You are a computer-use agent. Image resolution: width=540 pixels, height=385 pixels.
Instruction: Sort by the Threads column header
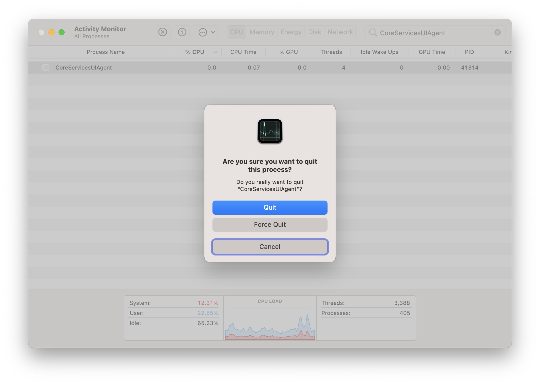click(x=331, y=52)
